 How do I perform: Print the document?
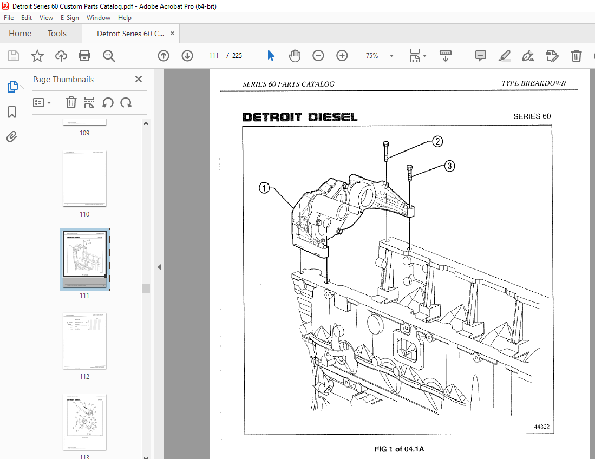click(x=84, y=56)
